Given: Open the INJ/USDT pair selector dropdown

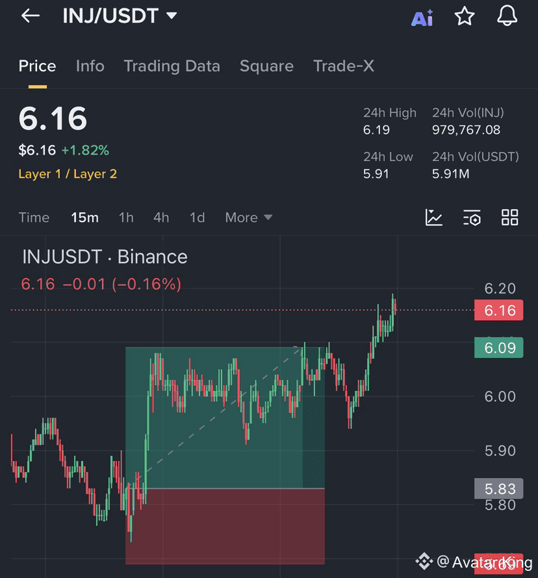Looking at the screenshot, I should pyautogui.click(x=120, y=16).
